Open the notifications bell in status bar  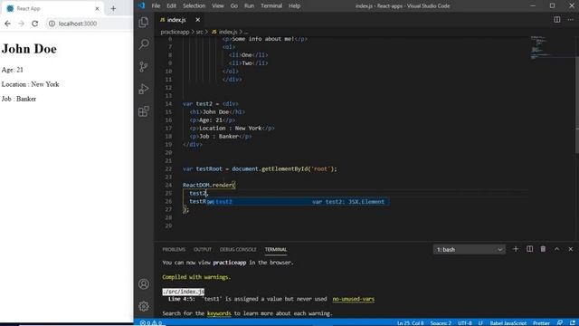[572, 322]
